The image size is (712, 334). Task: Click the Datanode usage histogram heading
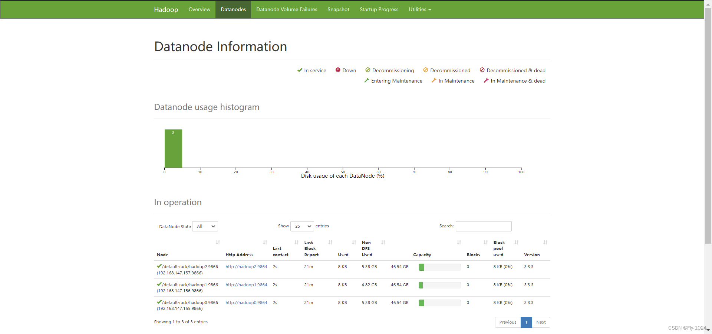point(207,107)
